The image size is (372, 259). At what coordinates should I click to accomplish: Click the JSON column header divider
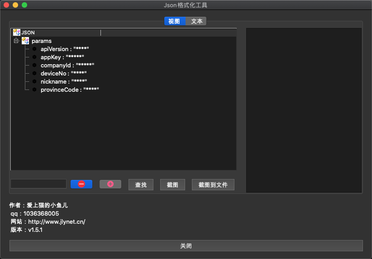(100, 33)
